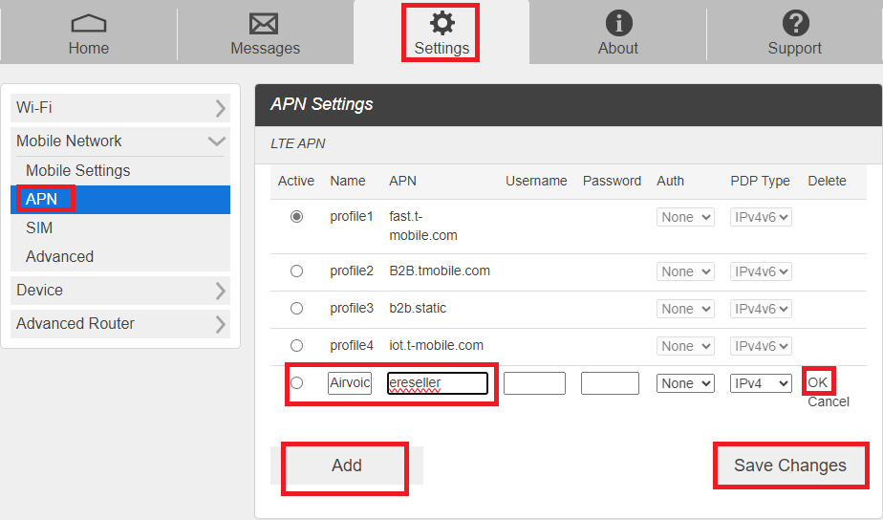The image size is (883, 520).
Task: Expand the Device menu chevron
Action: (220, 291)
